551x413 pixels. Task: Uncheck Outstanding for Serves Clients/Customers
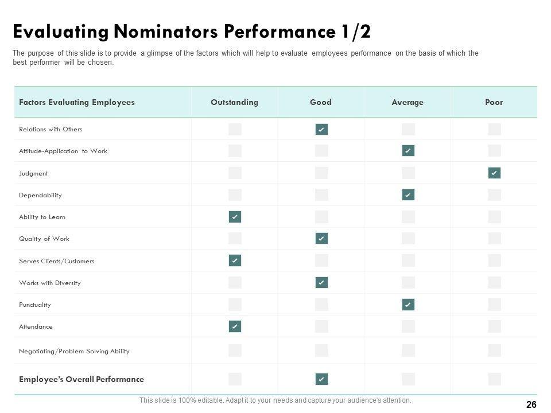pyautogui.click(x=235, y=260)
